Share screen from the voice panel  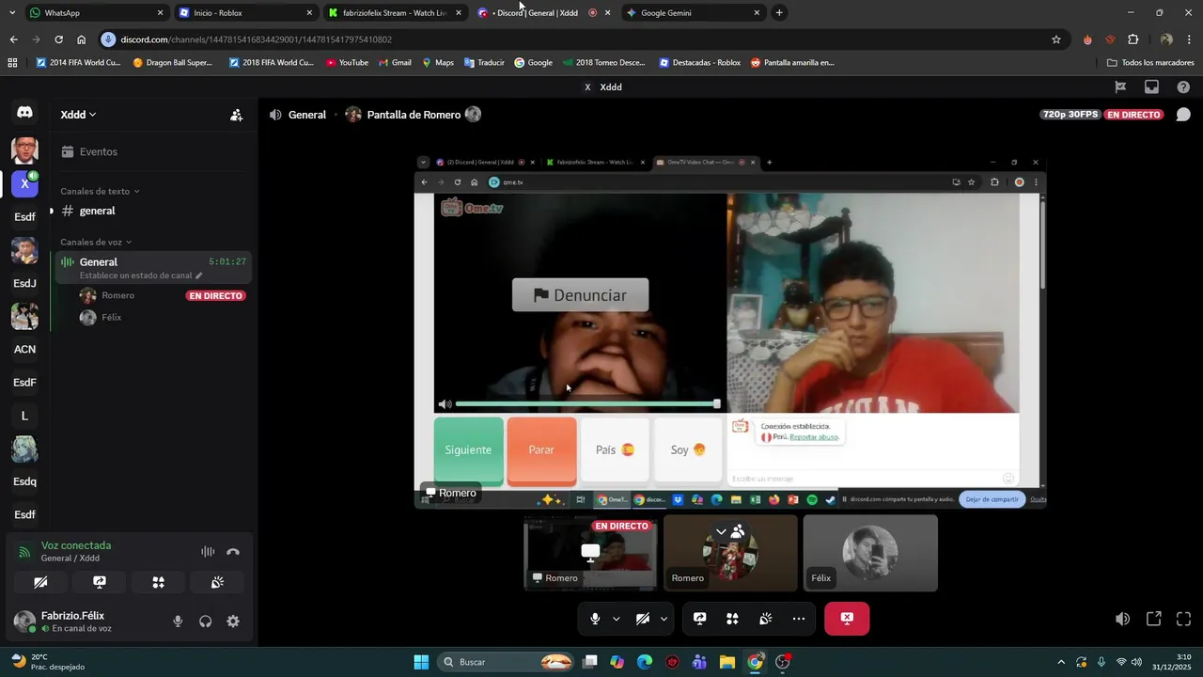click(x=100, y=582)
